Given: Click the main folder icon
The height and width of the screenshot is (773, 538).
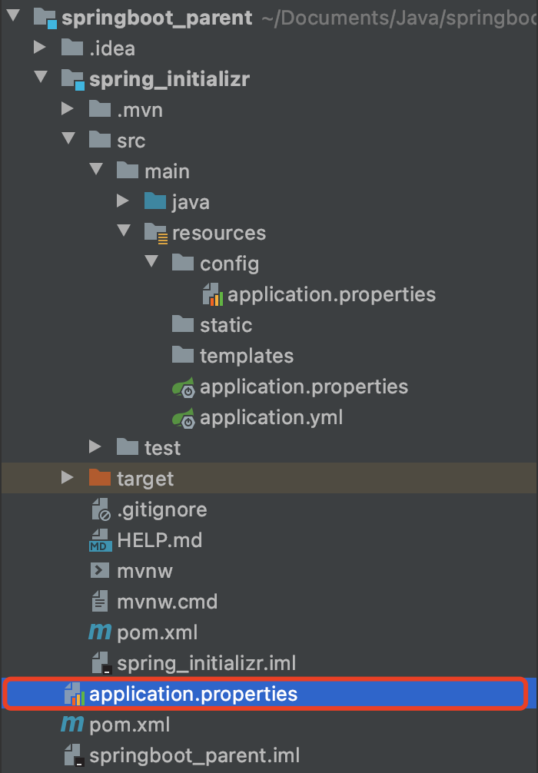Looking at the screenshot, I should point(128,170).
